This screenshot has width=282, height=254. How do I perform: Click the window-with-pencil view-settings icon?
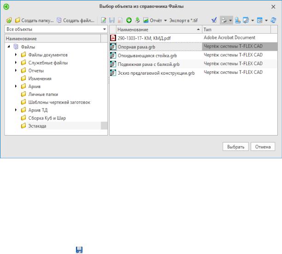tap(246, 20)
